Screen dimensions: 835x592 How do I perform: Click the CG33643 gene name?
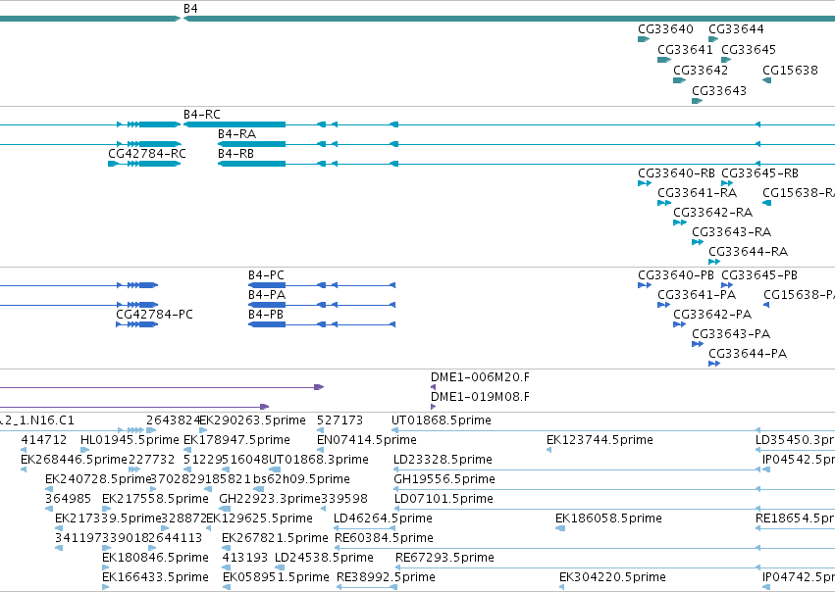[x=719, y=91]
